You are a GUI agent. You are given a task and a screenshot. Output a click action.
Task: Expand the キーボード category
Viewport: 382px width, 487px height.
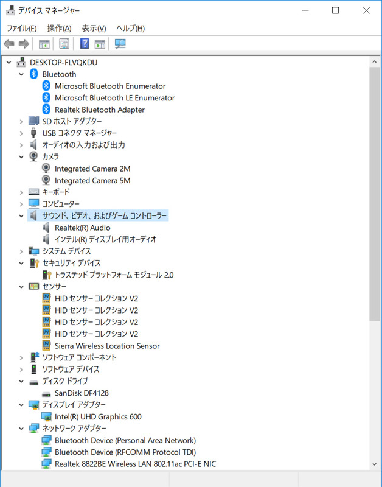pos(21,192)
